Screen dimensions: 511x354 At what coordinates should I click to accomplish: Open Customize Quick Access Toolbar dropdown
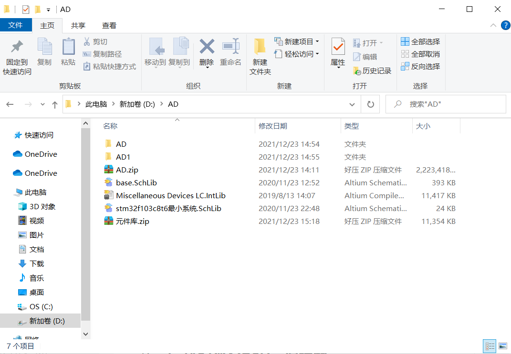(x=48, y=10)
